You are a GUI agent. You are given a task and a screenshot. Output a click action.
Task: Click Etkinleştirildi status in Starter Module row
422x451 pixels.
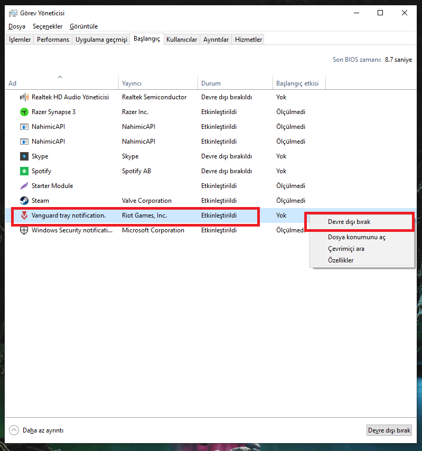point(219,186)
